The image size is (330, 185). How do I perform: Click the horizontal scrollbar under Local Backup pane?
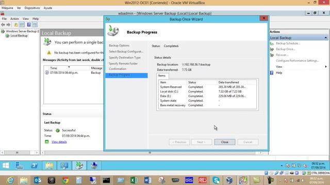tap(150, 153)
